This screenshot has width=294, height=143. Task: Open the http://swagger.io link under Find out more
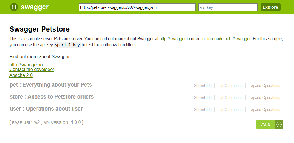click(26, 65)
